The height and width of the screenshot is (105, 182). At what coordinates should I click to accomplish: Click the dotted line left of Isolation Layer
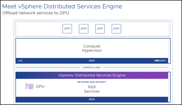[x=48, y=67]
